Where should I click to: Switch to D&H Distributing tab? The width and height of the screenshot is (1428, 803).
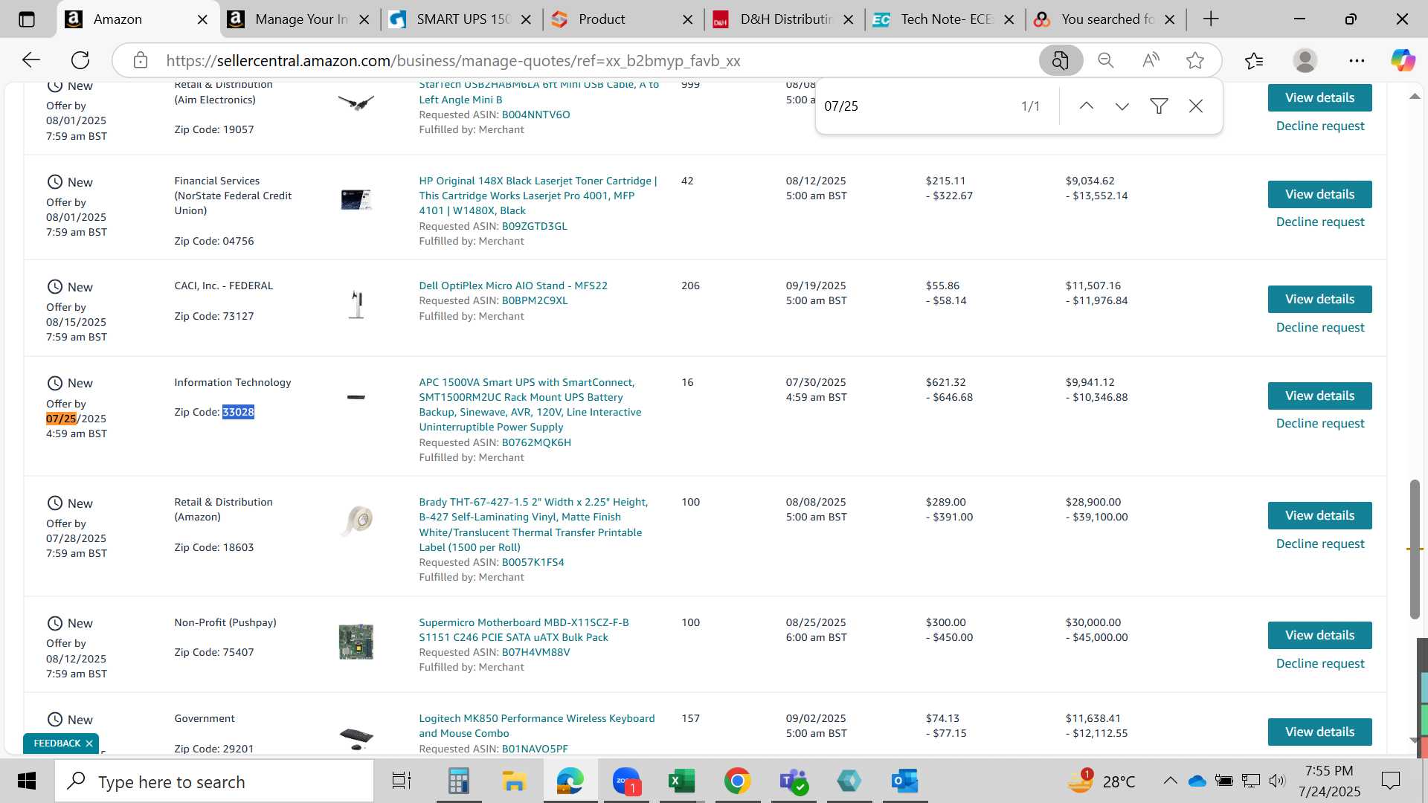click(785, 19)
